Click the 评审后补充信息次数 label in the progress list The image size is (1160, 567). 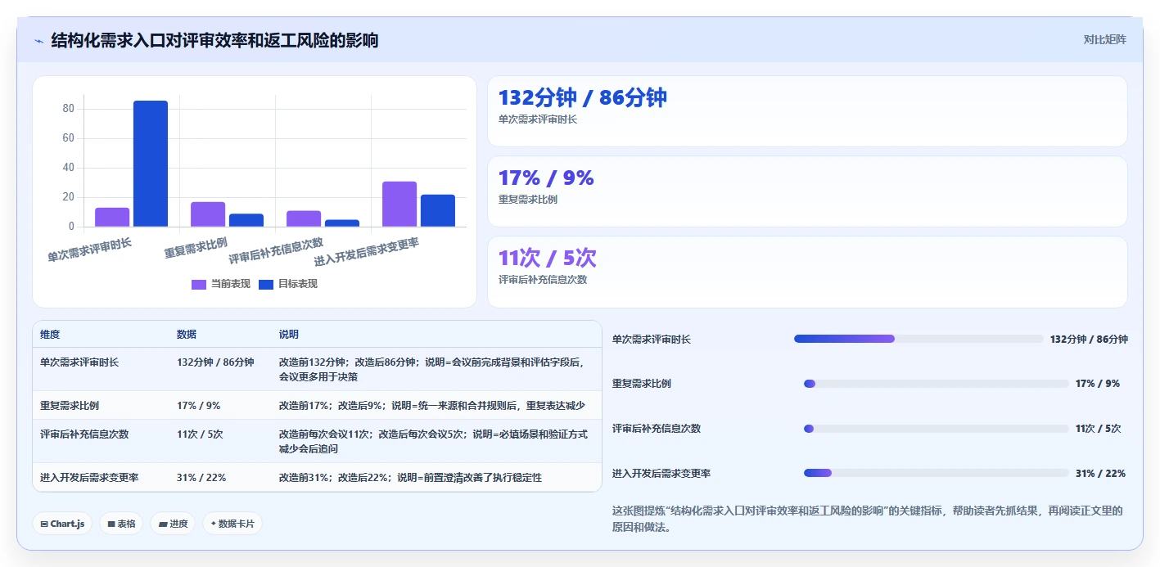tap(657, 429)
